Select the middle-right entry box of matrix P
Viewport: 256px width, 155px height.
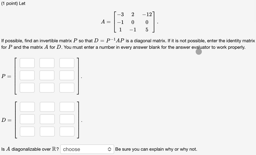67,75
